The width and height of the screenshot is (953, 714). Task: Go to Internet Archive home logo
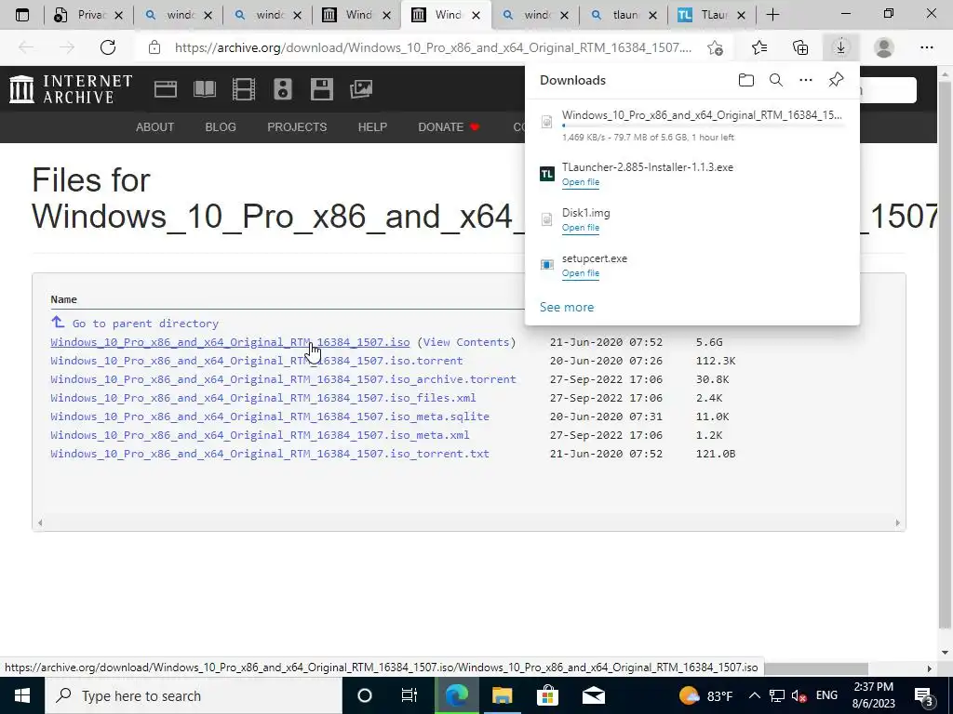tap(71, 89)
